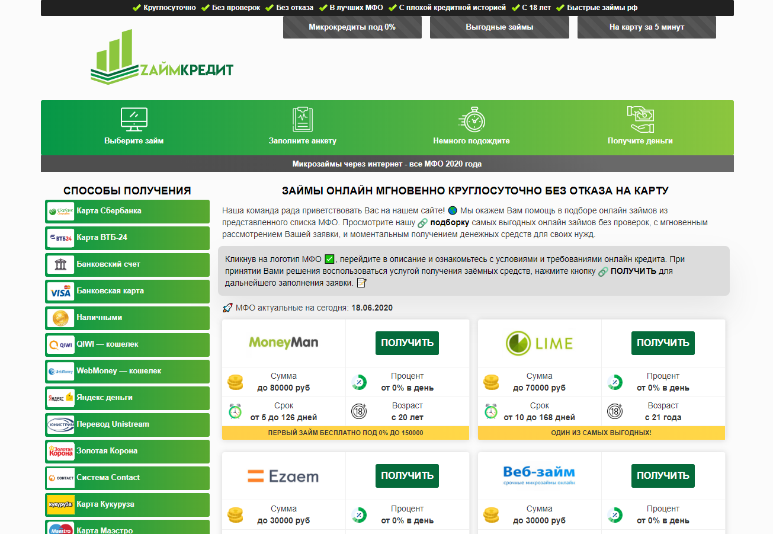Choose QIWI — кошелек option
This screenshot has height=534, width=773.
point(127,345)
